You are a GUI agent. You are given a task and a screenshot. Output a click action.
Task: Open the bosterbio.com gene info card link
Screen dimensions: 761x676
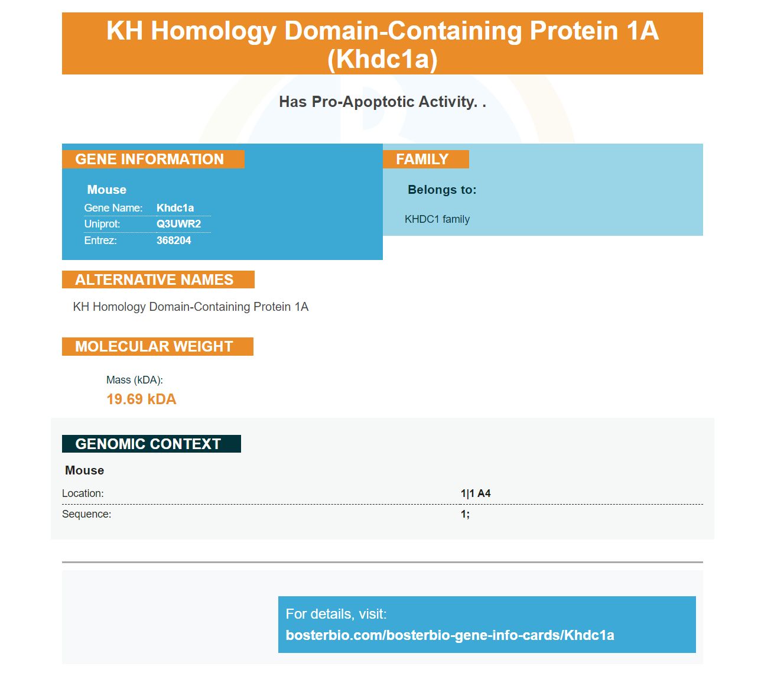click(x=450, y=635)
